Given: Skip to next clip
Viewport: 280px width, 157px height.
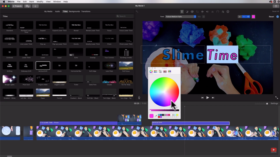Looking at the screenshot, I should (x=213, y=98).
